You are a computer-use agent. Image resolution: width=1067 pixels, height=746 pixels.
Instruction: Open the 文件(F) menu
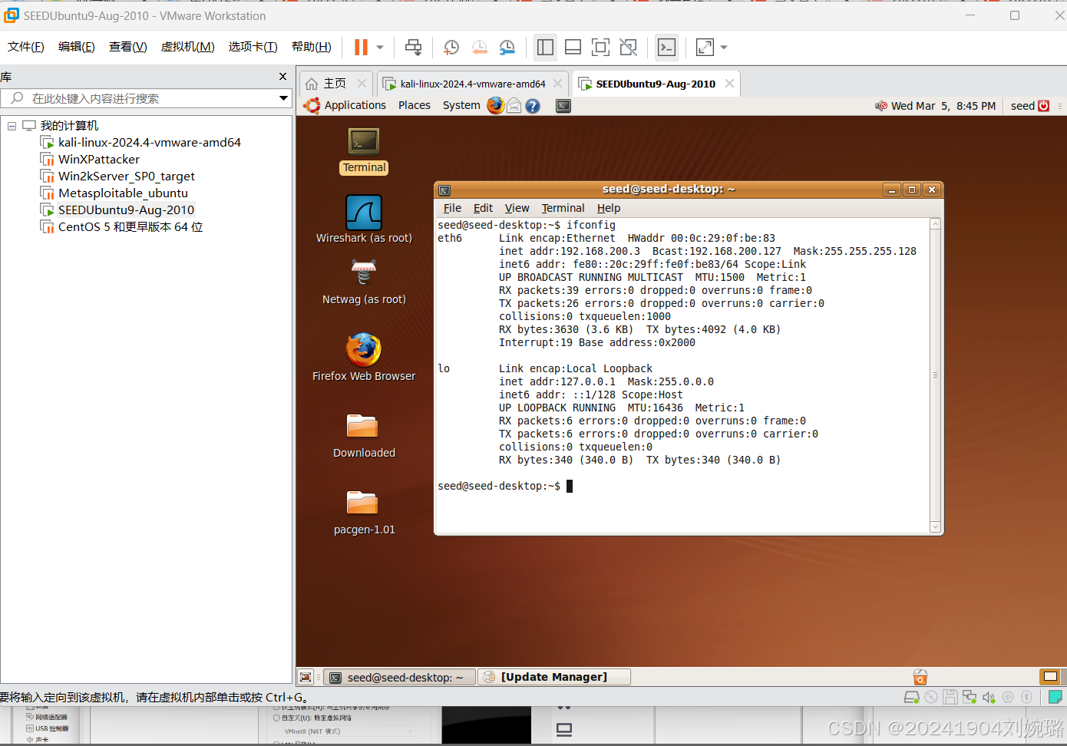pos(26,47)
